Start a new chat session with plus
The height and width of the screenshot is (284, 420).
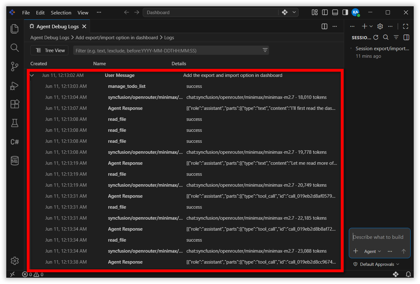click(364, 26)
